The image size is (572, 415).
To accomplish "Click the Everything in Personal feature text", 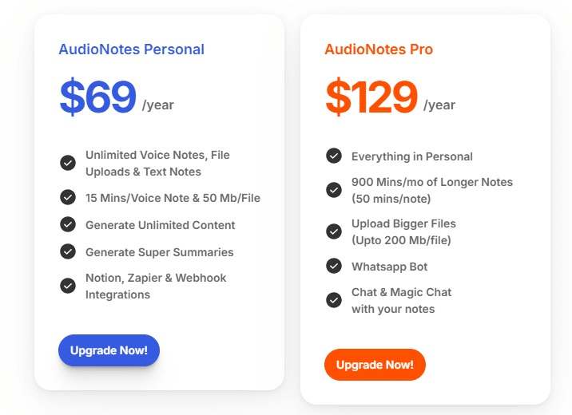I will 411,156.
